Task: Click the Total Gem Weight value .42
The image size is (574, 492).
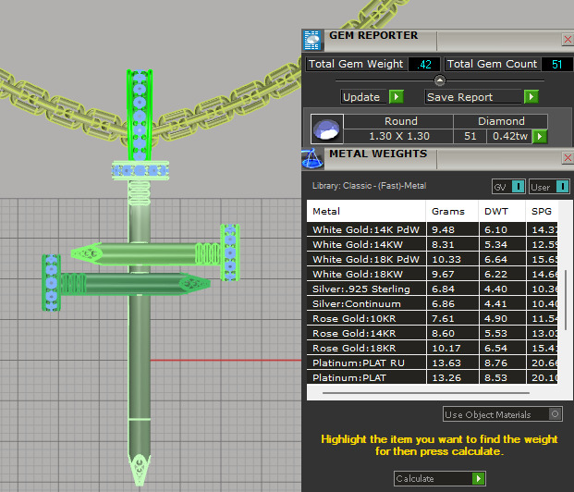Action: tap(424, 65)
